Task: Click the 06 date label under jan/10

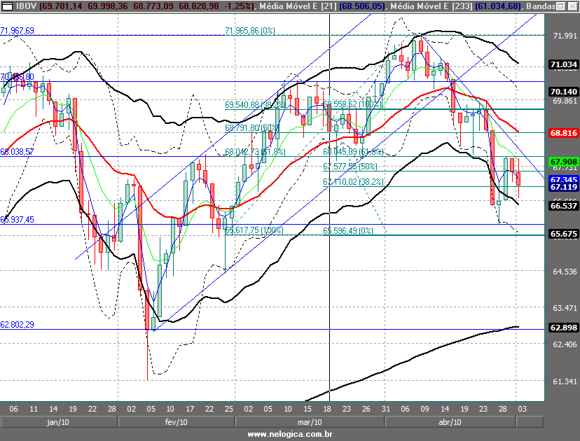Action: pos(13,409)
